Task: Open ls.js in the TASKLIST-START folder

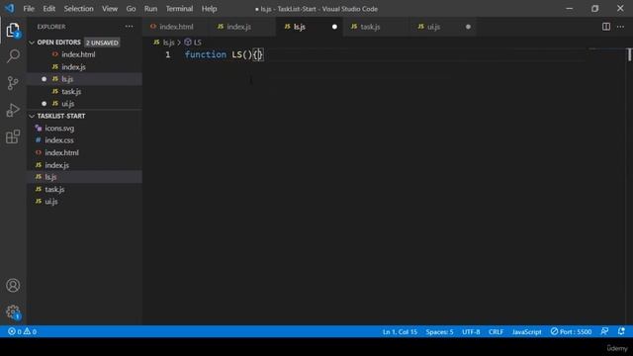Action: [84, 177]
